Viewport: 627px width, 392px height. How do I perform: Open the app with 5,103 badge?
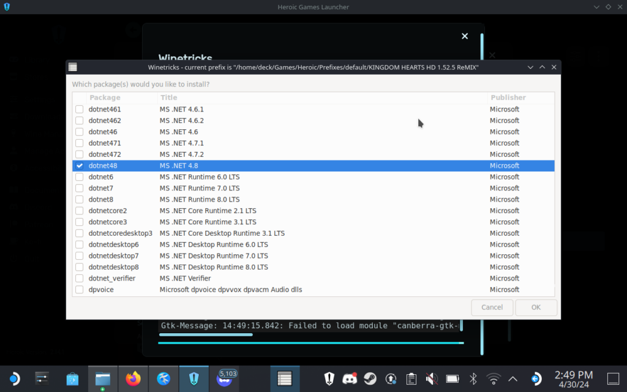pyautogui.click(x=225, y=379)
